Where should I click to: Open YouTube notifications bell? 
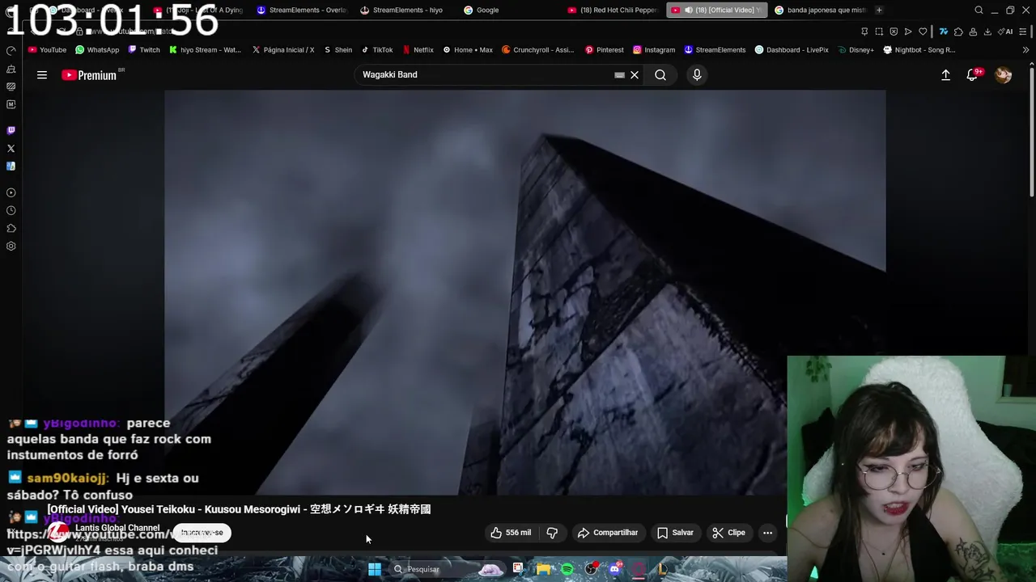pos(972,75)
